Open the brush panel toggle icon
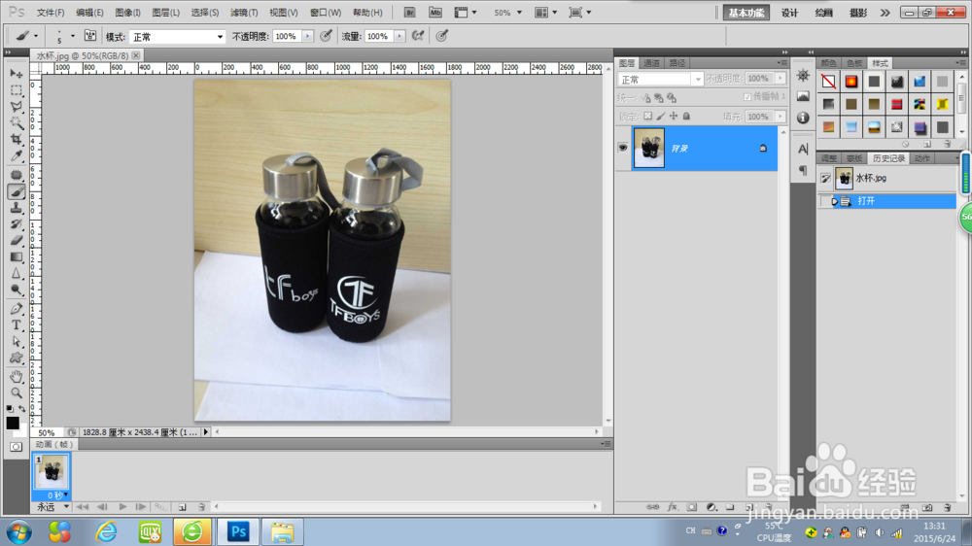This screenshot has width=972, height=546. (90, 36)
